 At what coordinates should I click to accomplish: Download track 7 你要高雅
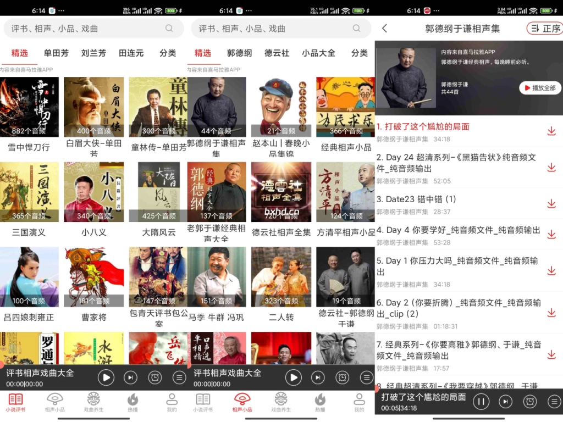(x=551, y=355)
